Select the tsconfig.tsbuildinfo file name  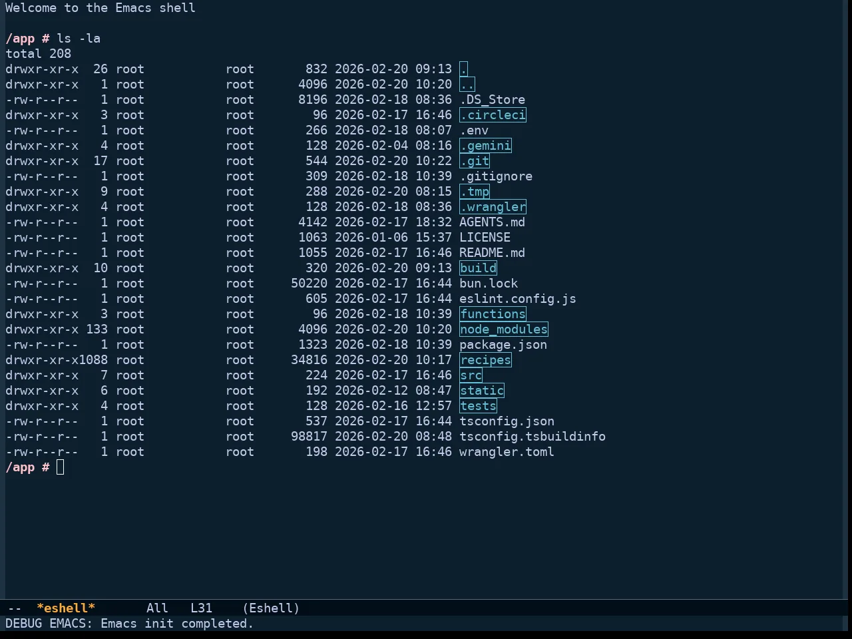point(532,437)
